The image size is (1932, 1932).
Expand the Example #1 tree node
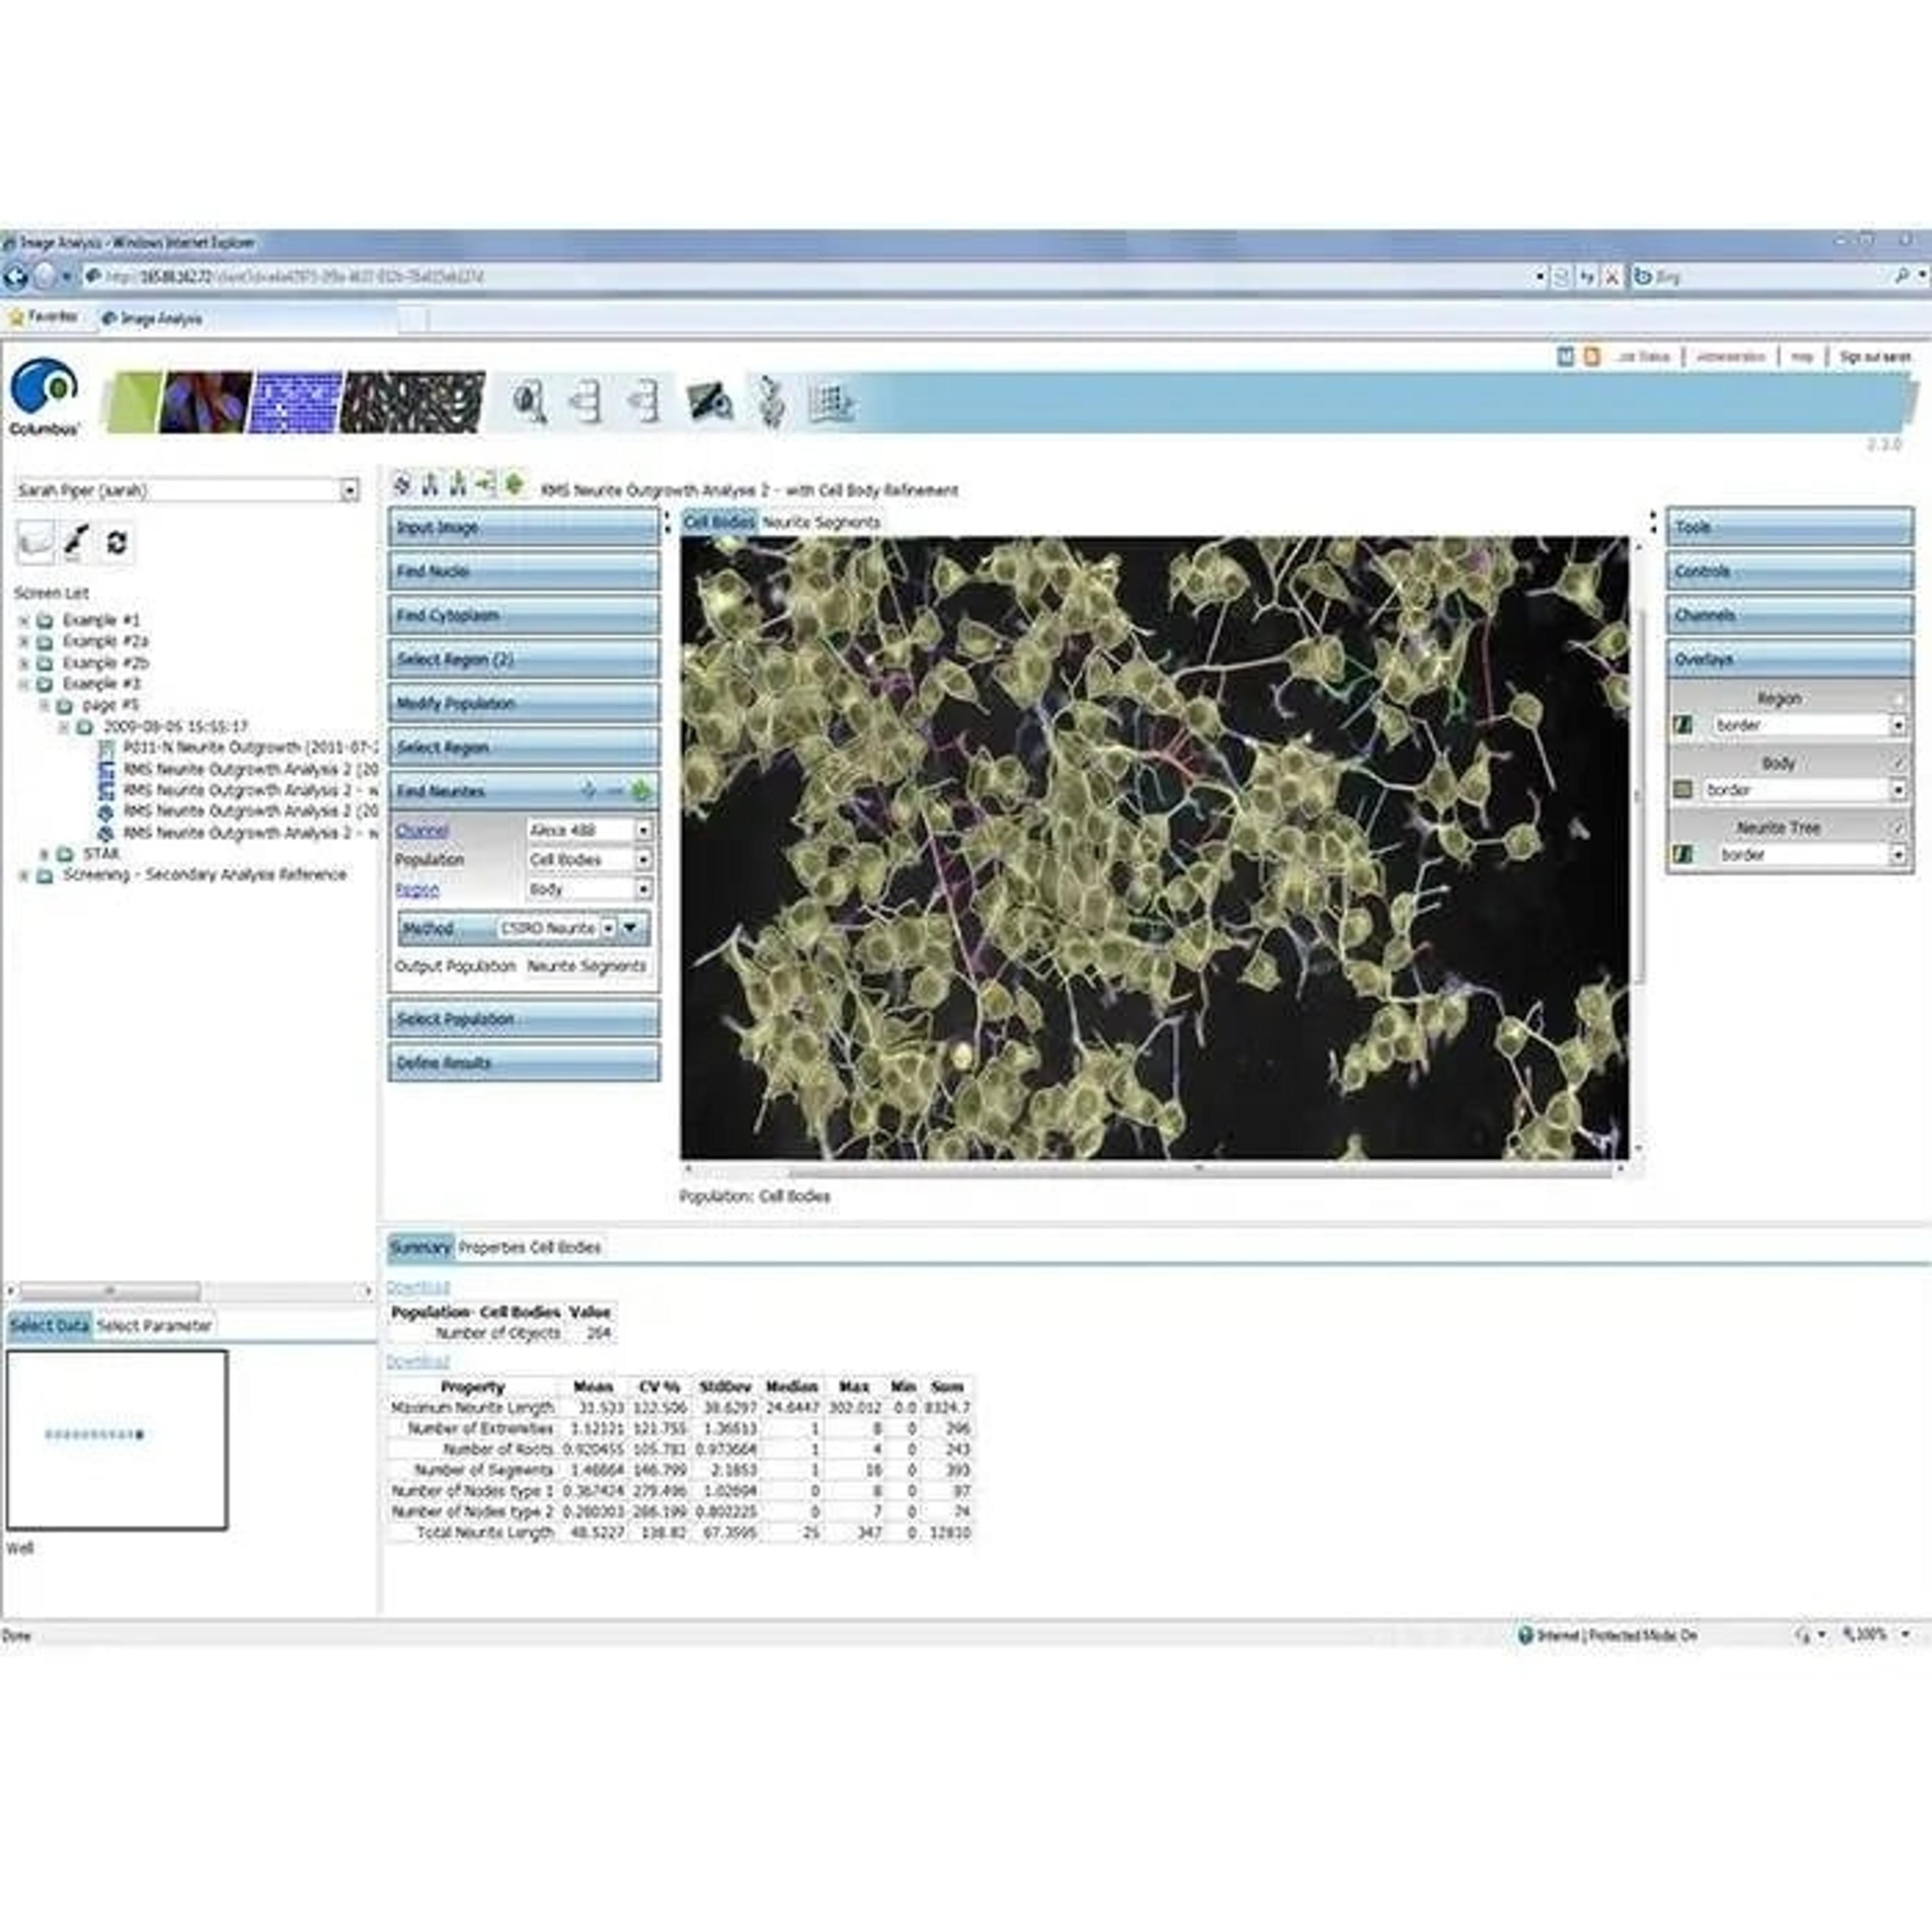click(x=24, y=620)
